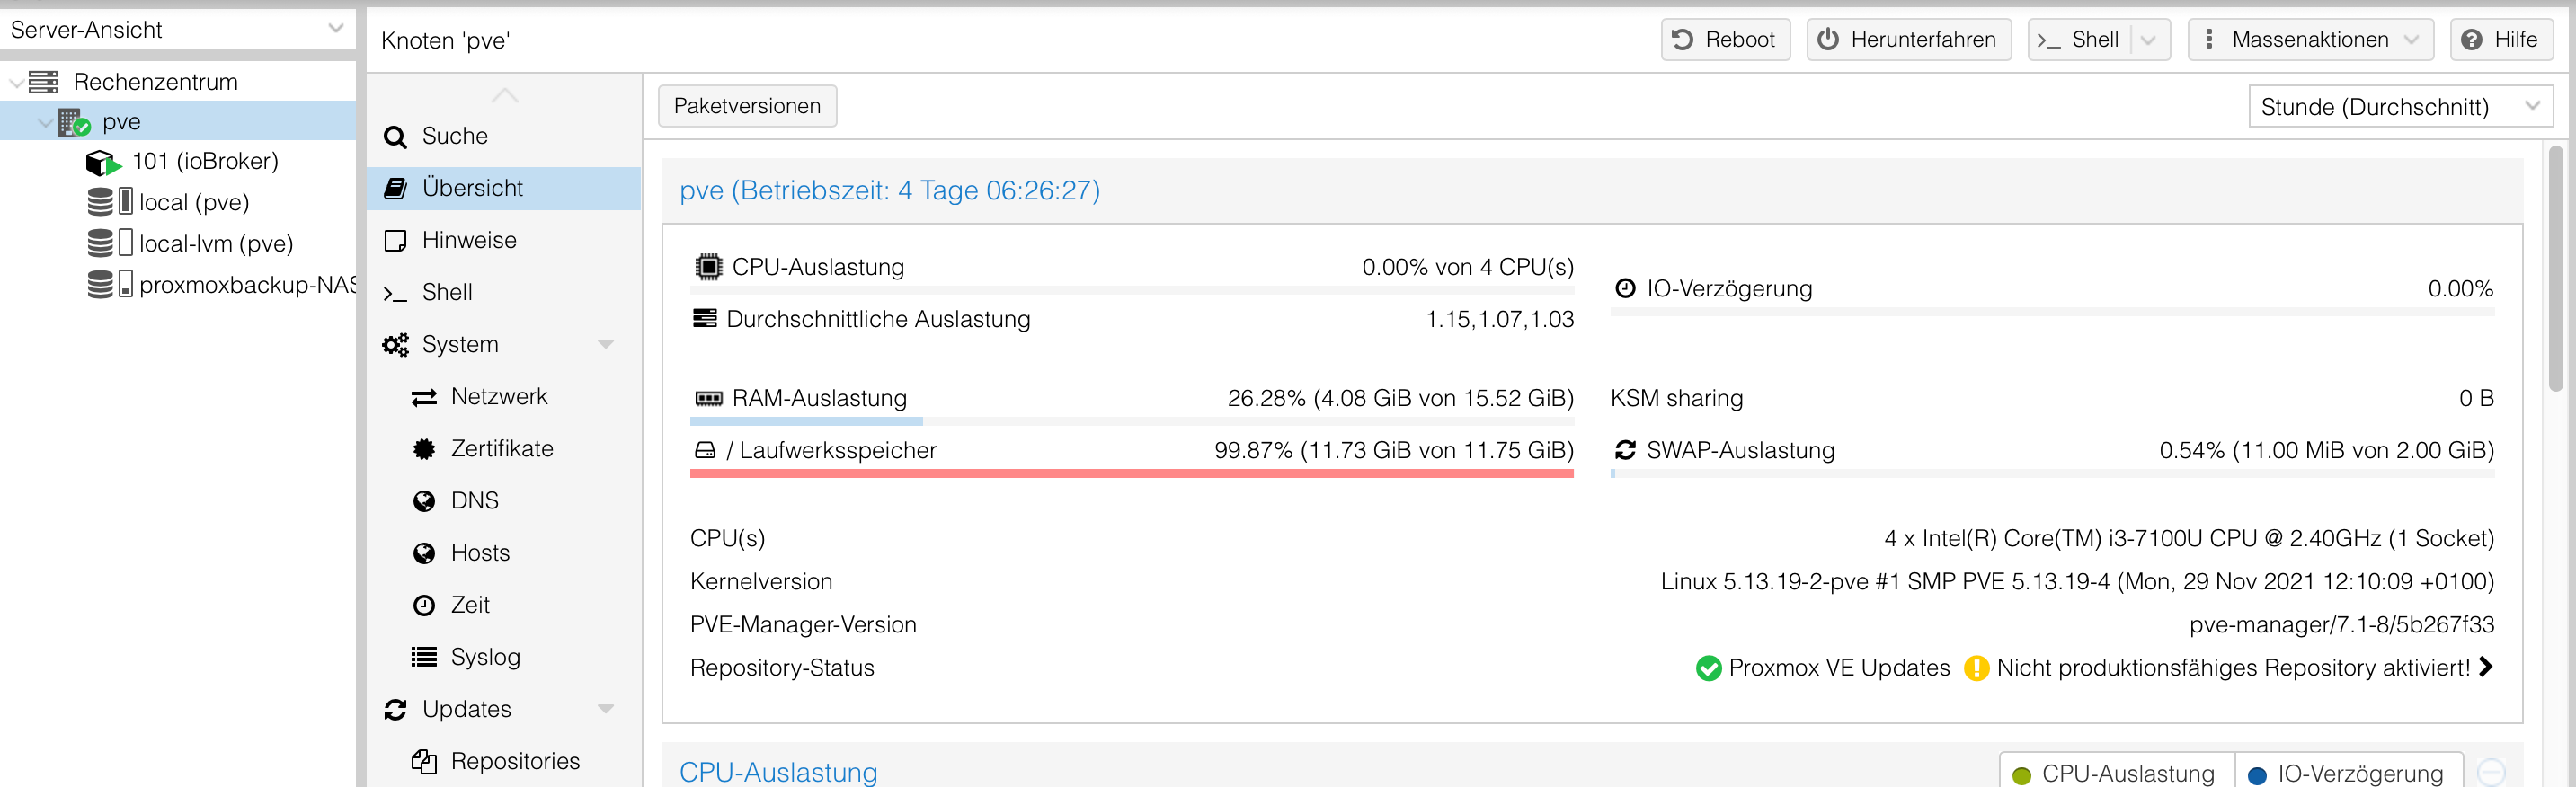The height and width of the screenshot is (787, 2576).
Task: Click the Rechenzentrum datacenter icon
Action: click(43, 82)
